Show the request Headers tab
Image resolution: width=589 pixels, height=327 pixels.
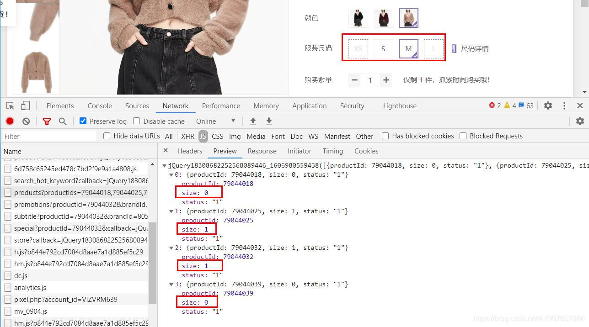pos(190,151)
